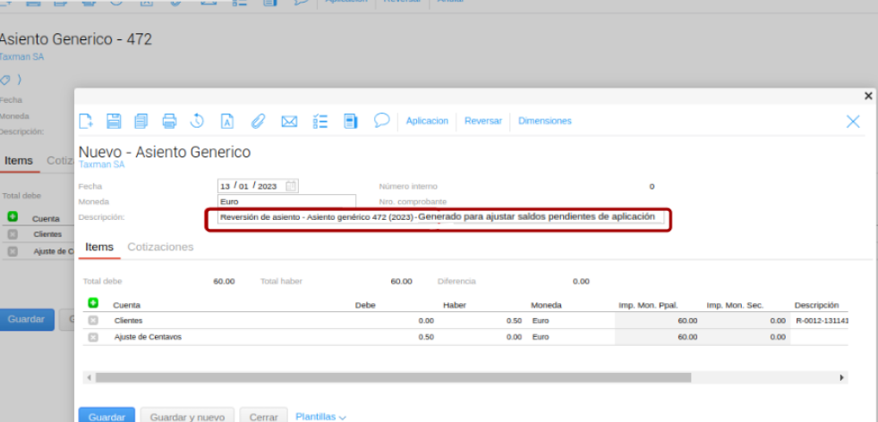The height and width of the screenshot is (422, 878).
Task: Click the save diskette icon in toolbar
Action: [114, 122]
